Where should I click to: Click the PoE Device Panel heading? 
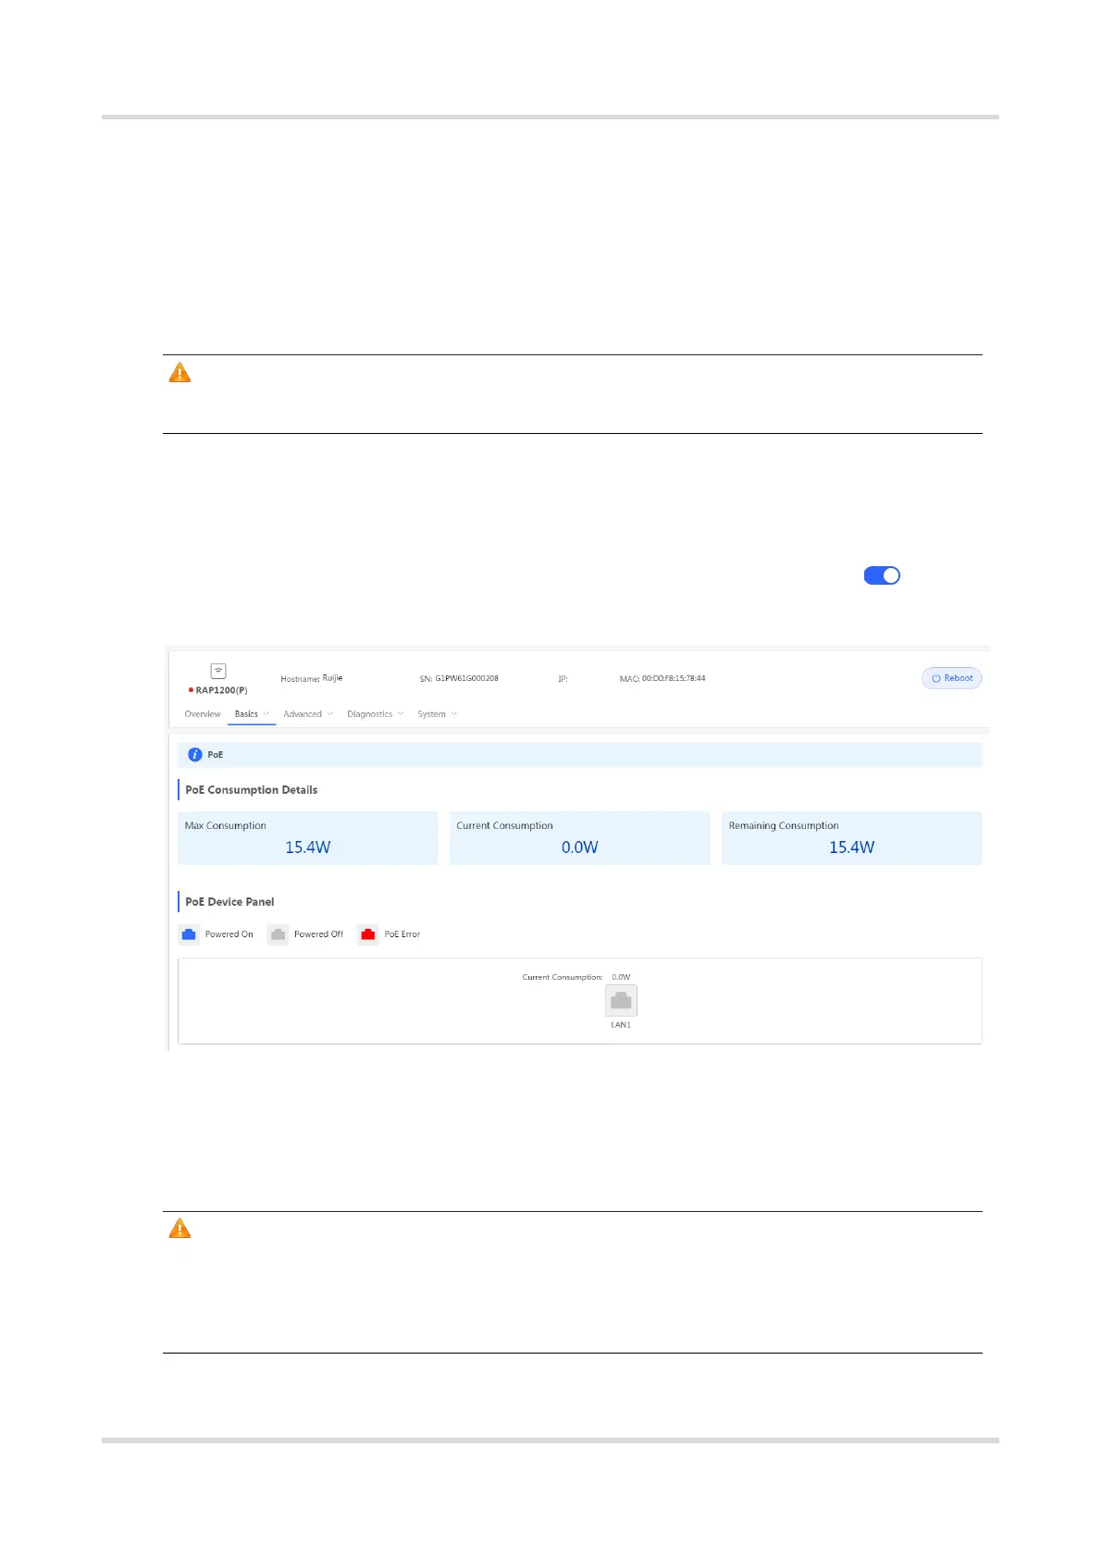pyautogui.click(x=229, y=902)
